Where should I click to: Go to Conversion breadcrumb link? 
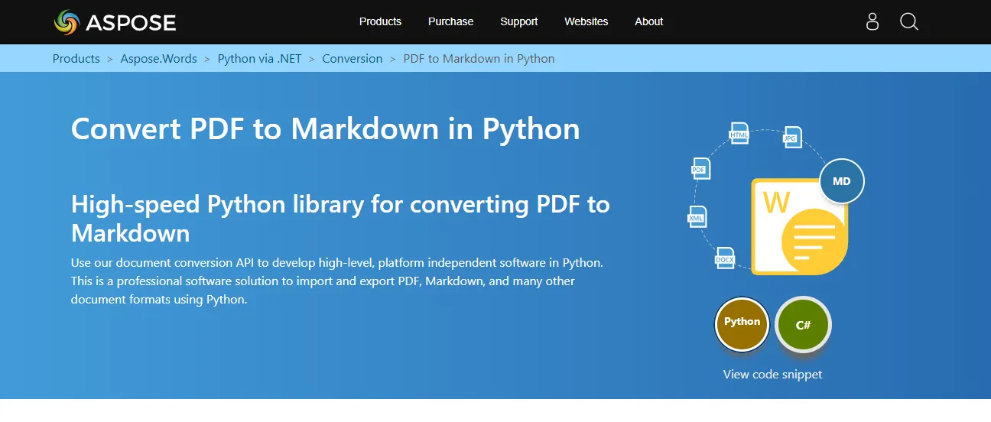point(353,59)
